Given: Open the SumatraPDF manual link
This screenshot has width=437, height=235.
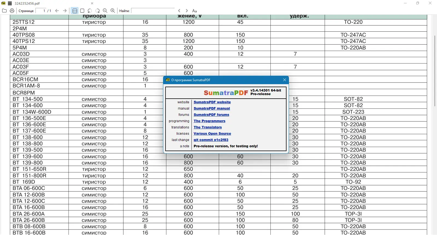Looking at the screenshot, I should point(212,108).
